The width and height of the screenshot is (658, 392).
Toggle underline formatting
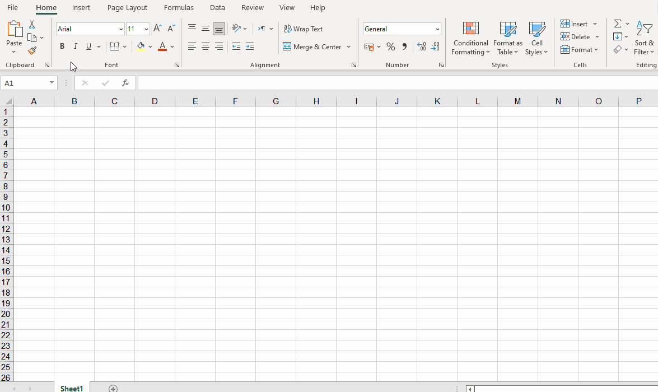(88, 46)
